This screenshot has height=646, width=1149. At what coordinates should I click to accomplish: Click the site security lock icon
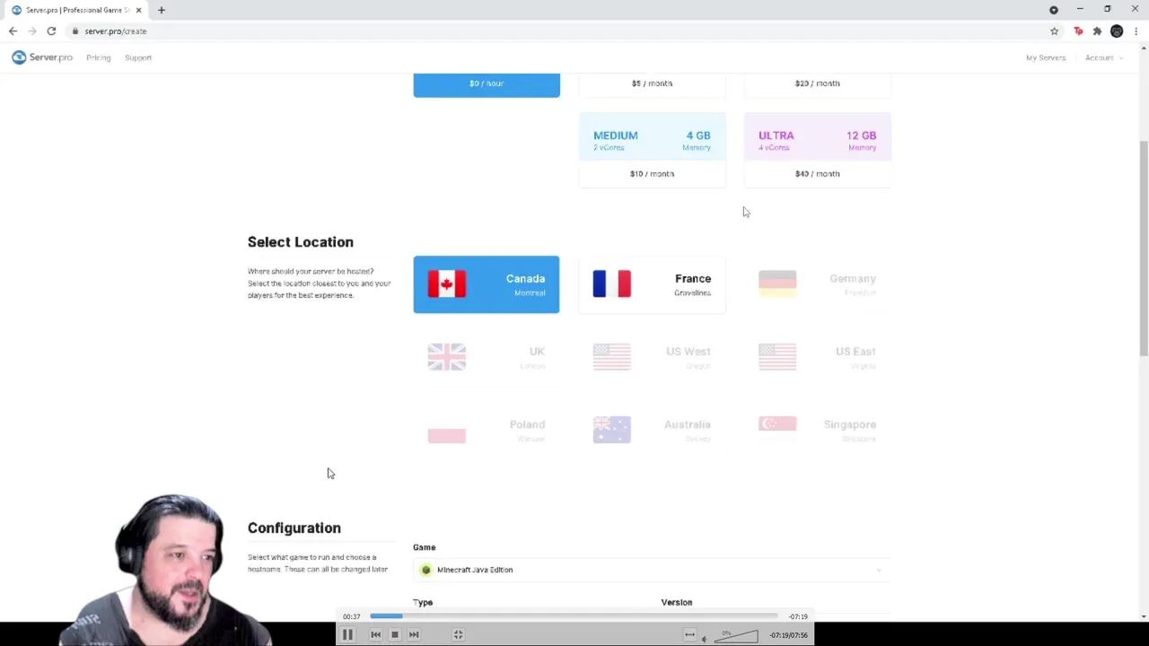[x=75, y=31]
